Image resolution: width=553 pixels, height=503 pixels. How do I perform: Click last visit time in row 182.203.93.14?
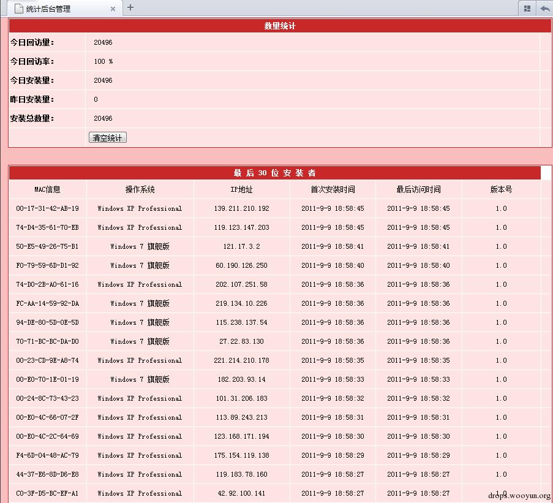[419, 379]
